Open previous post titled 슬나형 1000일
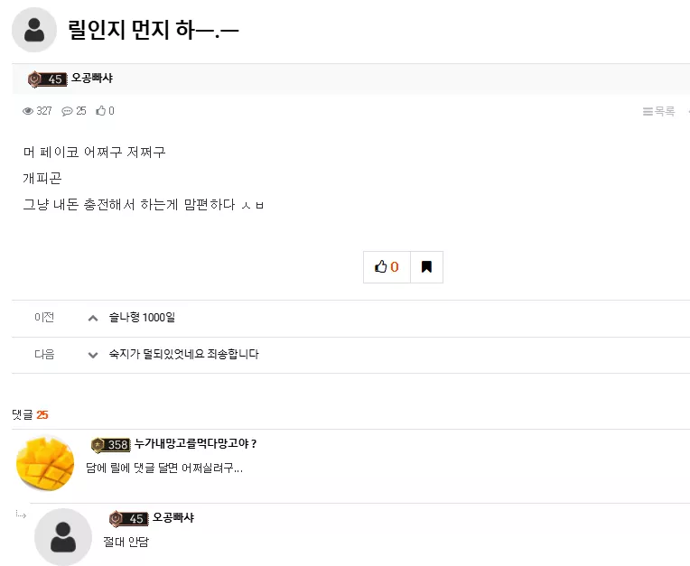 point(142,318)
